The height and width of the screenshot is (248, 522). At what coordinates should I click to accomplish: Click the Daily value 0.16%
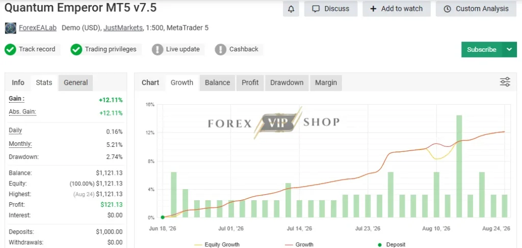115,132
